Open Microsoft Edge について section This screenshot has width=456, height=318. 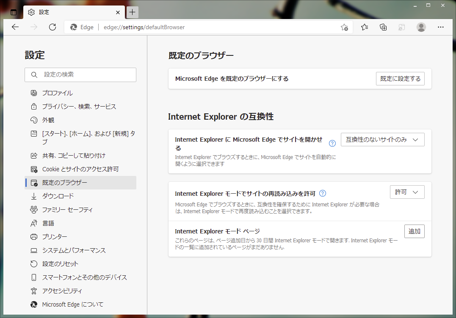click(x=80, y=304)
